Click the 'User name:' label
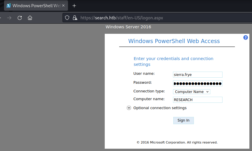 click(x=144, y=74)
